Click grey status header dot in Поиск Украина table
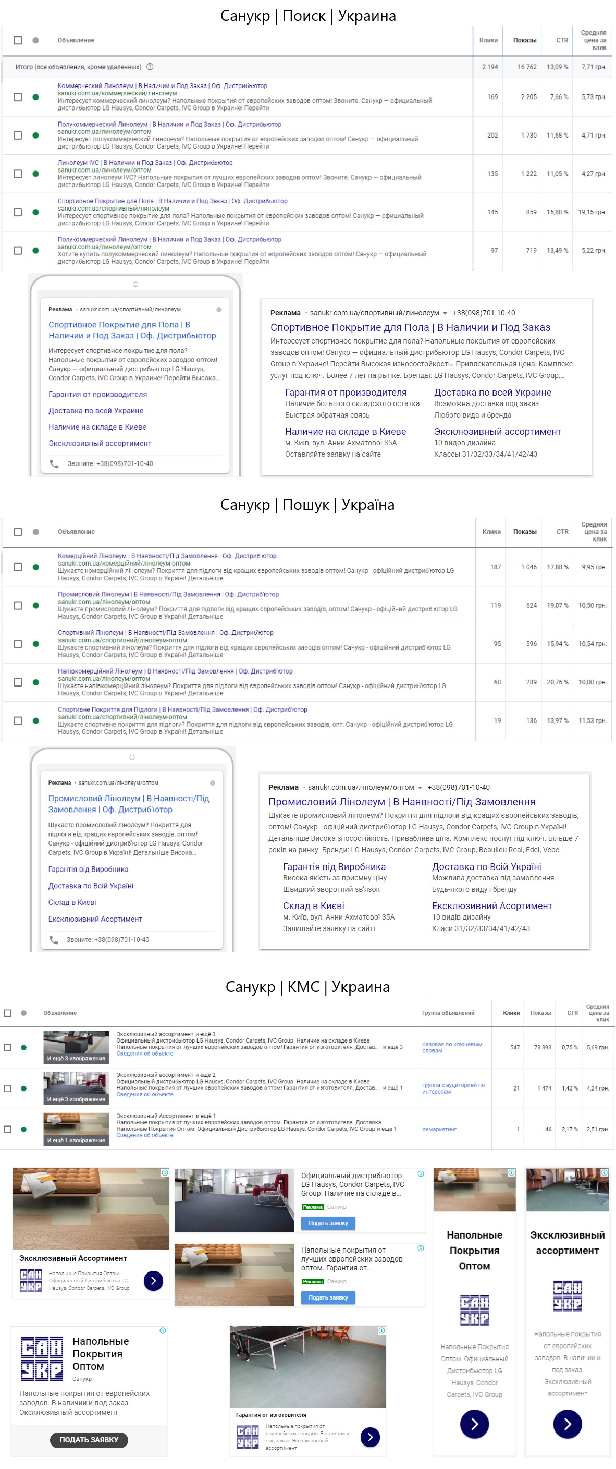Viewport: 616px width, 1469px height. point(35,41)
